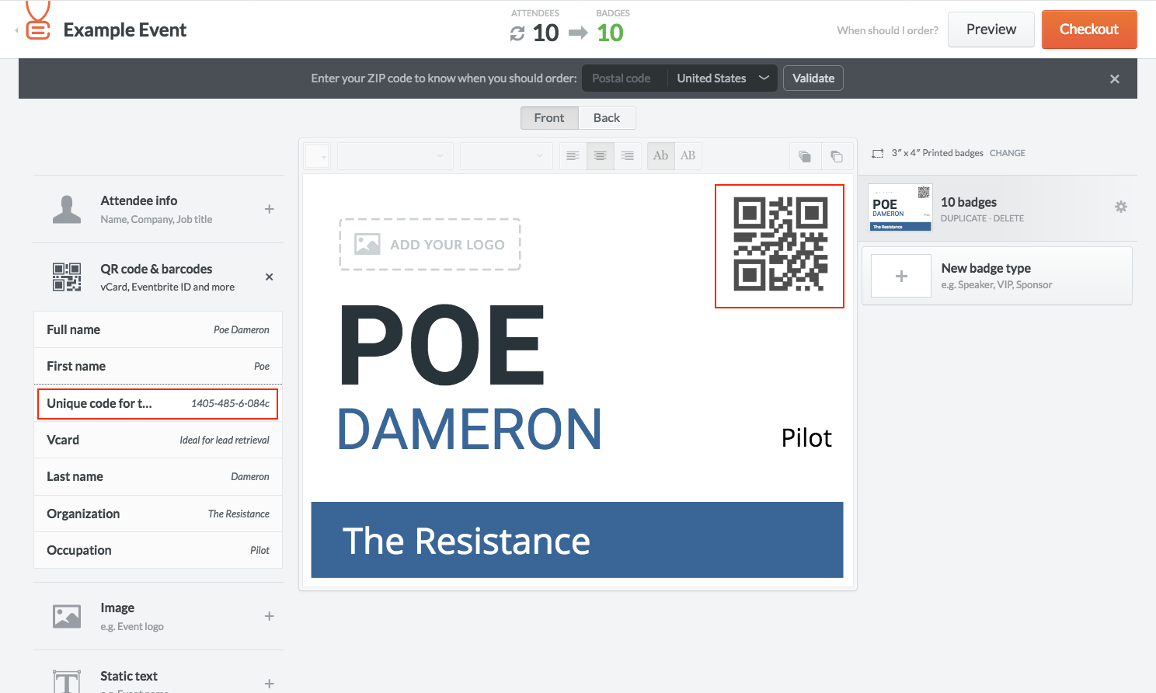The height and width of the screenshot is (693, 1156).
Task: Click the orange badge logo icon
Action: tap(37, 21)
